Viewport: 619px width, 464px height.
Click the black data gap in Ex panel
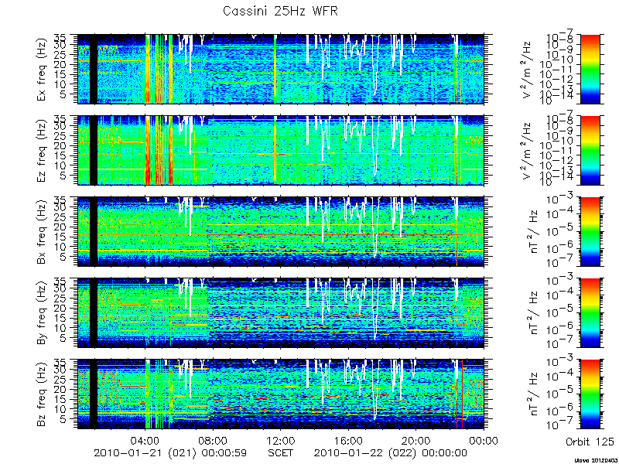(x=94, y=69)
